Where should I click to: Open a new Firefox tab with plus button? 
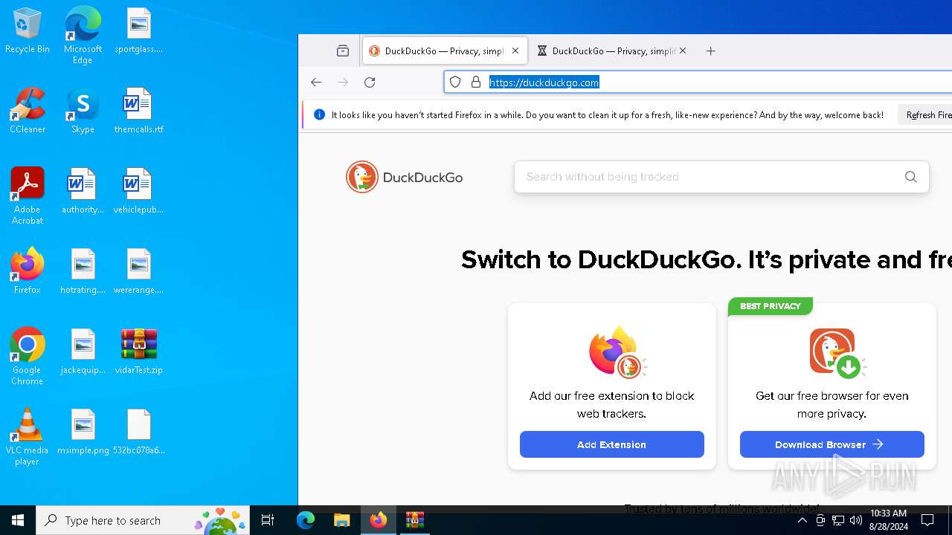tap(710, 51)
